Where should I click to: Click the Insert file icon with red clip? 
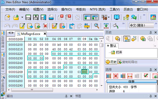pos(62,26)
